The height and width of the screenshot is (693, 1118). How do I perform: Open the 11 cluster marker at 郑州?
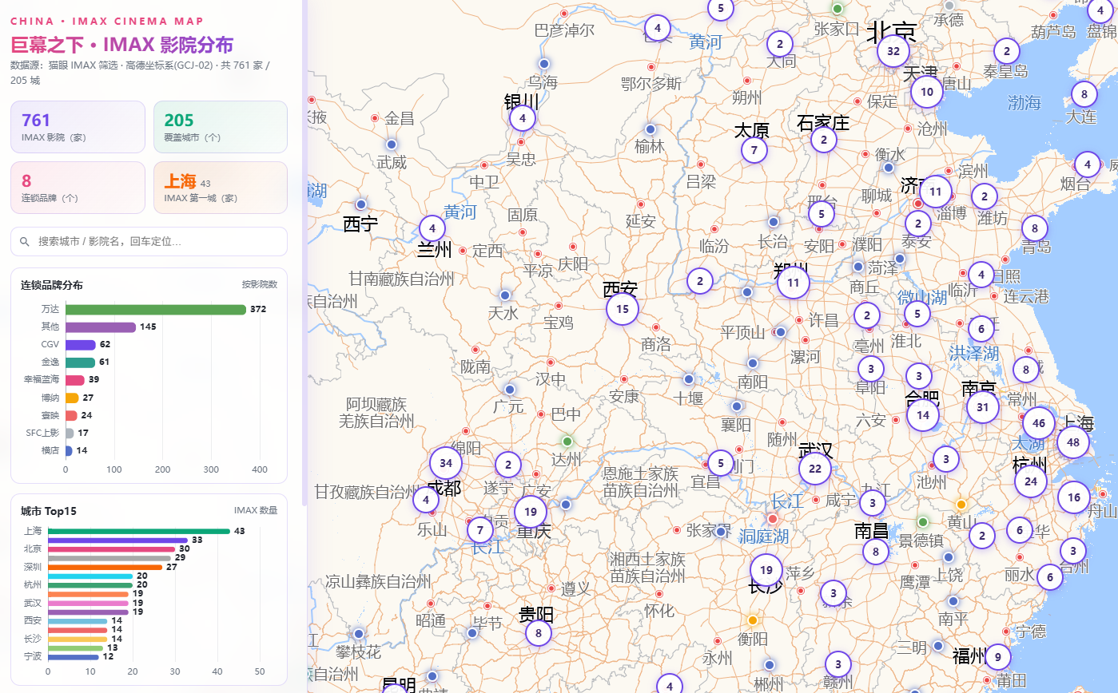pos(793,283)
